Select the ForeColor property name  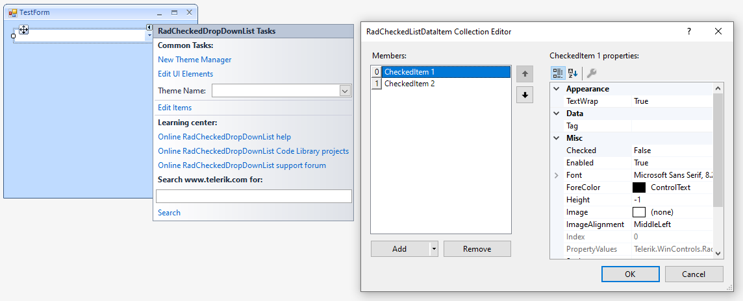(583, 187)
